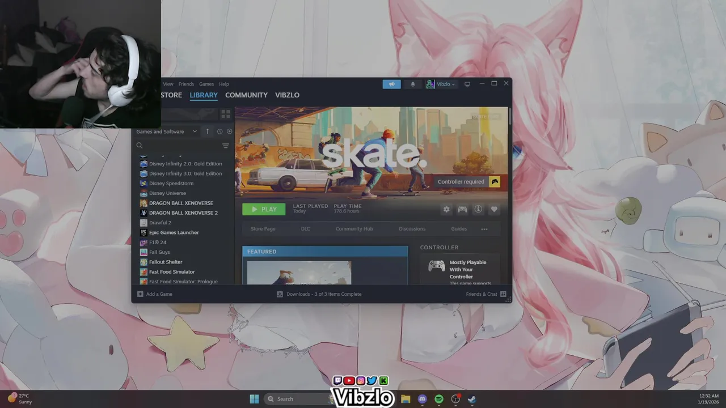Open the Guides link
726x408 pixels.
459,229
